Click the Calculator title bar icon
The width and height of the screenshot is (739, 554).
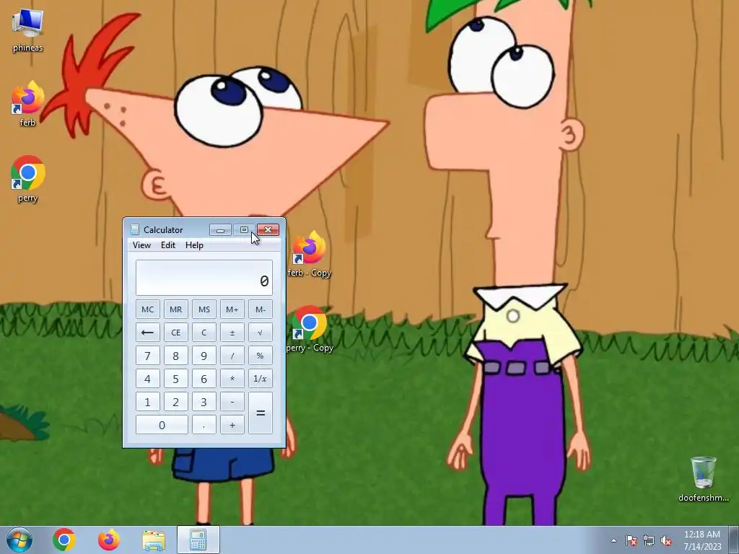pos(135,229)
